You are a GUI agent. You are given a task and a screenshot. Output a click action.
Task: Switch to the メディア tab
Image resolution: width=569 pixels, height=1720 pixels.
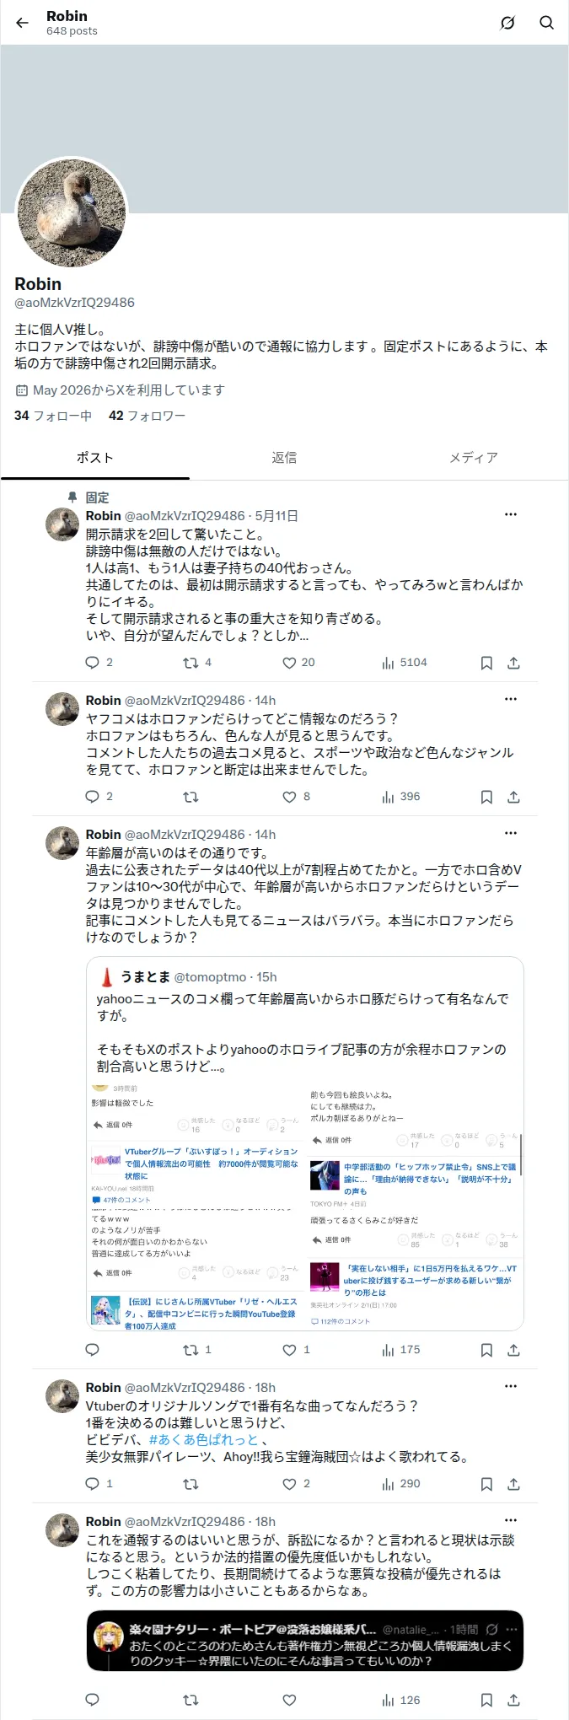click(474, 458)
